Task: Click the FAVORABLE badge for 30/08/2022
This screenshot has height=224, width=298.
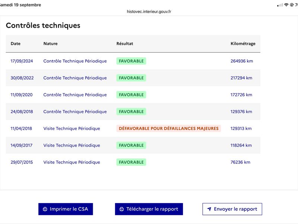Action: click(x=131, y=78)
